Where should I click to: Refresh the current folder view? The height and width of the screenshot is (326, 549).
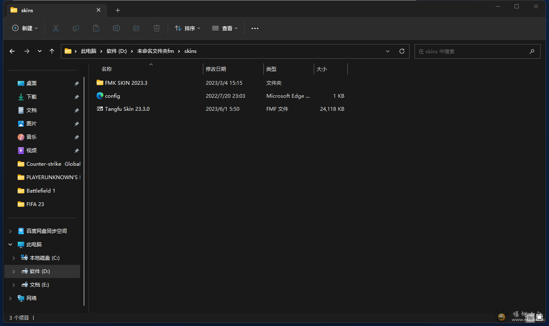(x=402, y=51)
